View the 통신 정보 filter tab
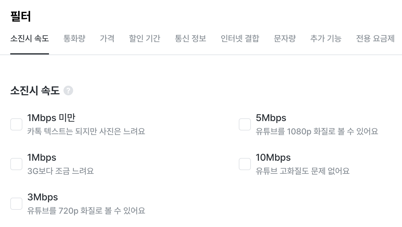Viewport: 402px width, 227px height. click(190, 38)
